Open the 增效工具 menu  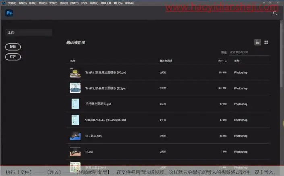pos(106,3)
